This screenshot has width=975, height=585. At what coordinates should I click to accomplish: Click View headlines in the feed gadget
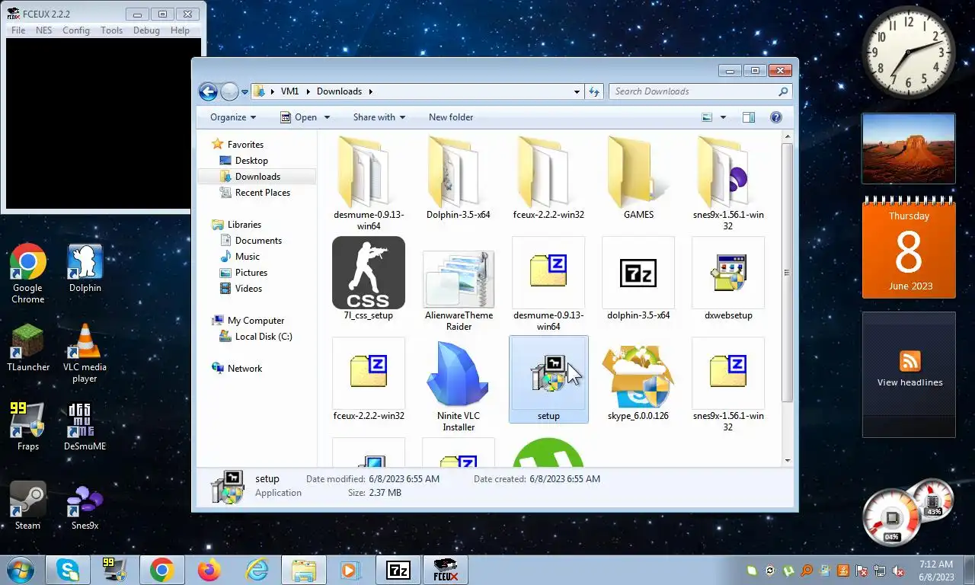909,382
